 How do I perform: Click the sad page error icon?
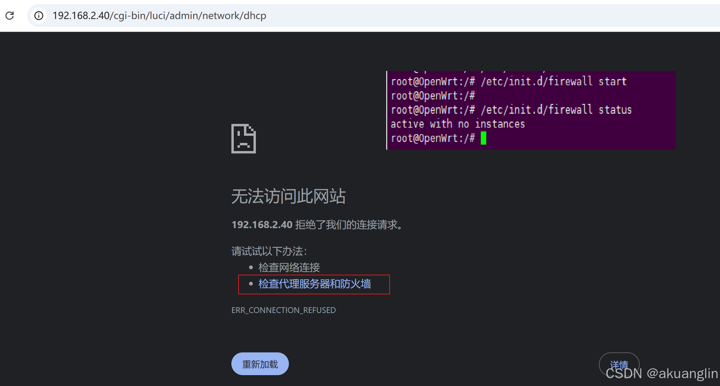point(243,139)
